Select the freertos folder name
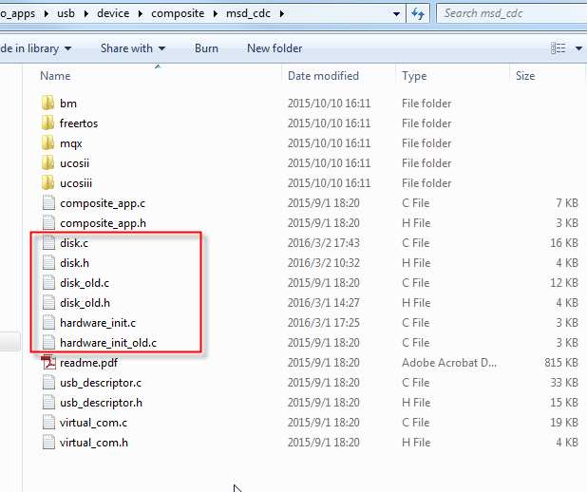587x492 pixels. [x=79, y=123]
